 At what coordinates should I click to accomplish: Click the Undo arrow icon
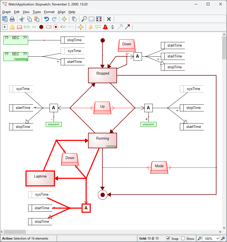point(47,19)
